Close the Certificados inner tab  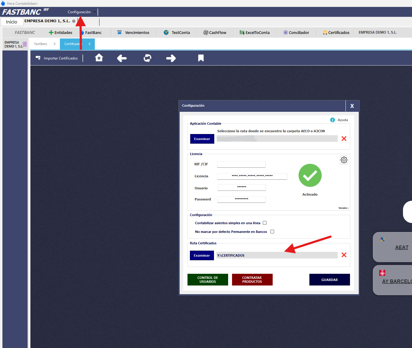click(89, 44)
